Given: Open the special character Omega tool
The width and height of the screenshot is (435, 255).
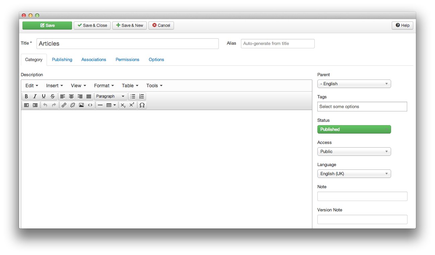Looking at the screenshot, I should [x=142, y=105].
